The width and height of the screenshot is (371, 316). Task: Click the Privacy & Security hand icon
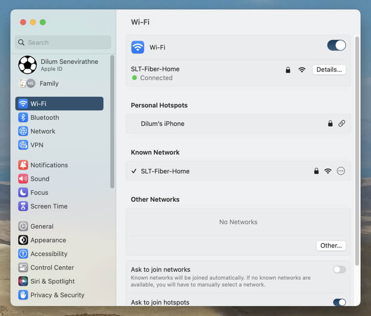(x=23, y=295)
